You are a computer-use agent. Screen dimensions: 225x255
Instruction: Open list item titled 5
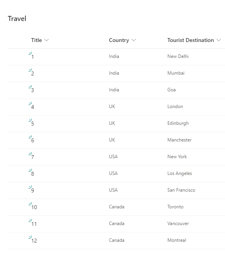click(x=33, y=124)
